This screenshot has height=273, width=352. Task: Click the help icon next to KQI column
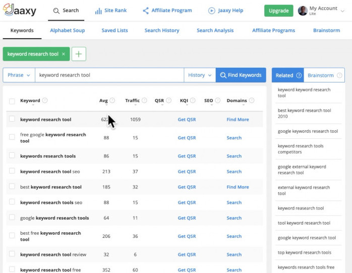pos(193,100)
